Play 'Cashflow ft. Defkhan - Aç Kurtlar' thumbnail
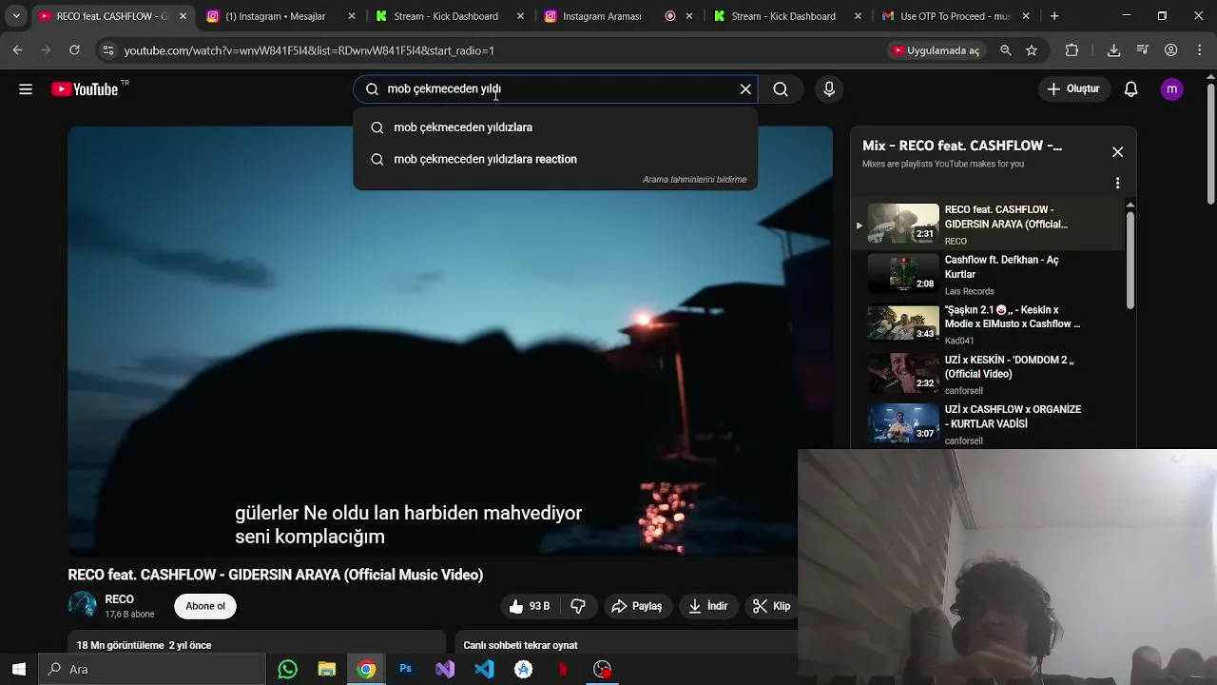The height and width of the screenshot is (685, 1217). pos(903,274)
